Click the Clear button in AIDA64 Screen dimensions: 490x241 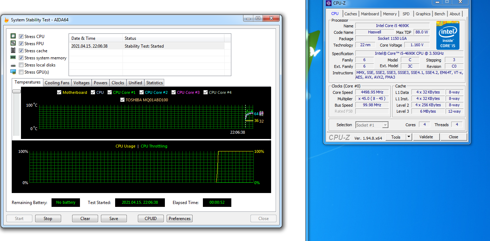(85, 219)
